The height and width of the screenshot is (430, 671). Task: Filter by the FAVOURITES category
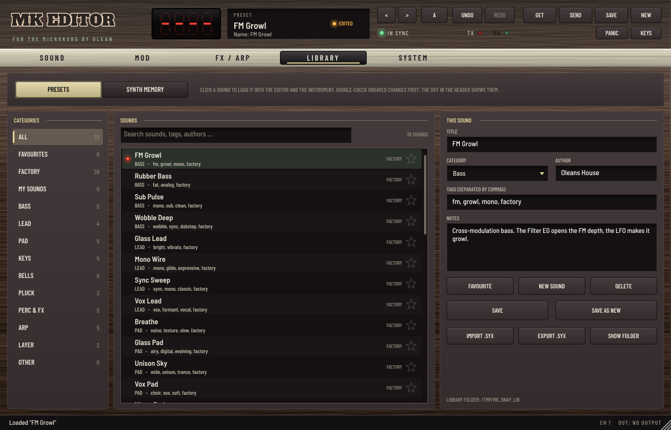(x=58, y=154)
